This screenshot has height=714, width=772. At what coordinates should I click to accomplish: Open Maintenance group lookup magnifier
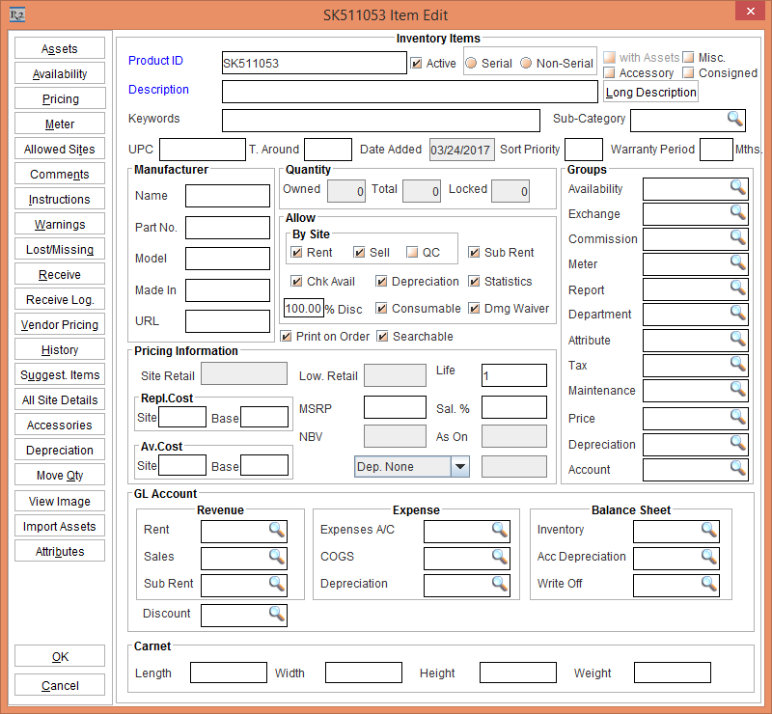(x=738, y=389)
